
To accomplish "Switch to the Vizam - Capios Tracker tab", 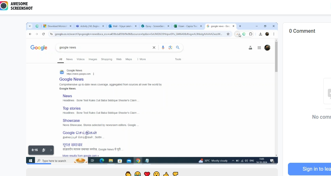I will (188, 26).
